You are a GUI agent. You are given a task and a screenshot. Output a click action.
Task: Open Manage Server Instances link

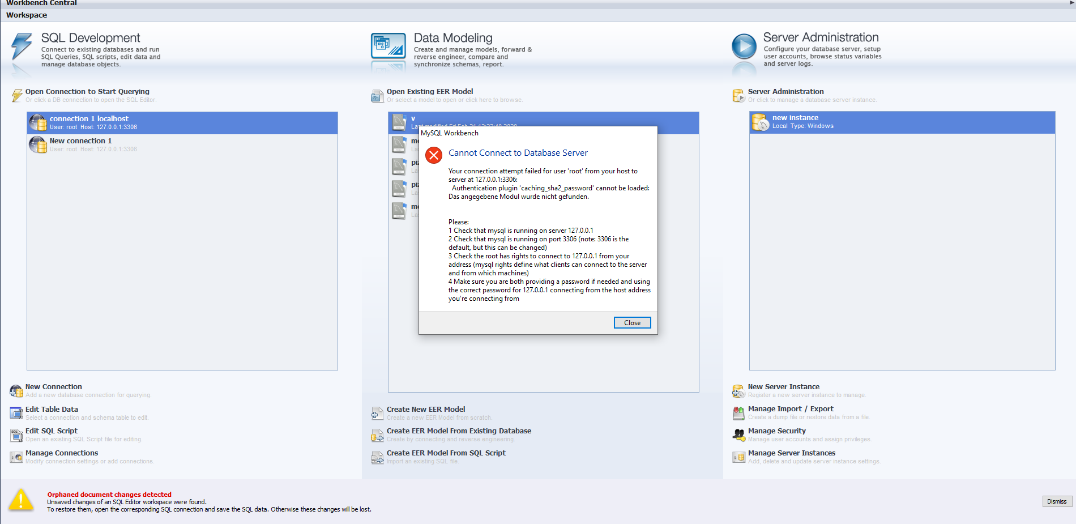tap(791, 453)
